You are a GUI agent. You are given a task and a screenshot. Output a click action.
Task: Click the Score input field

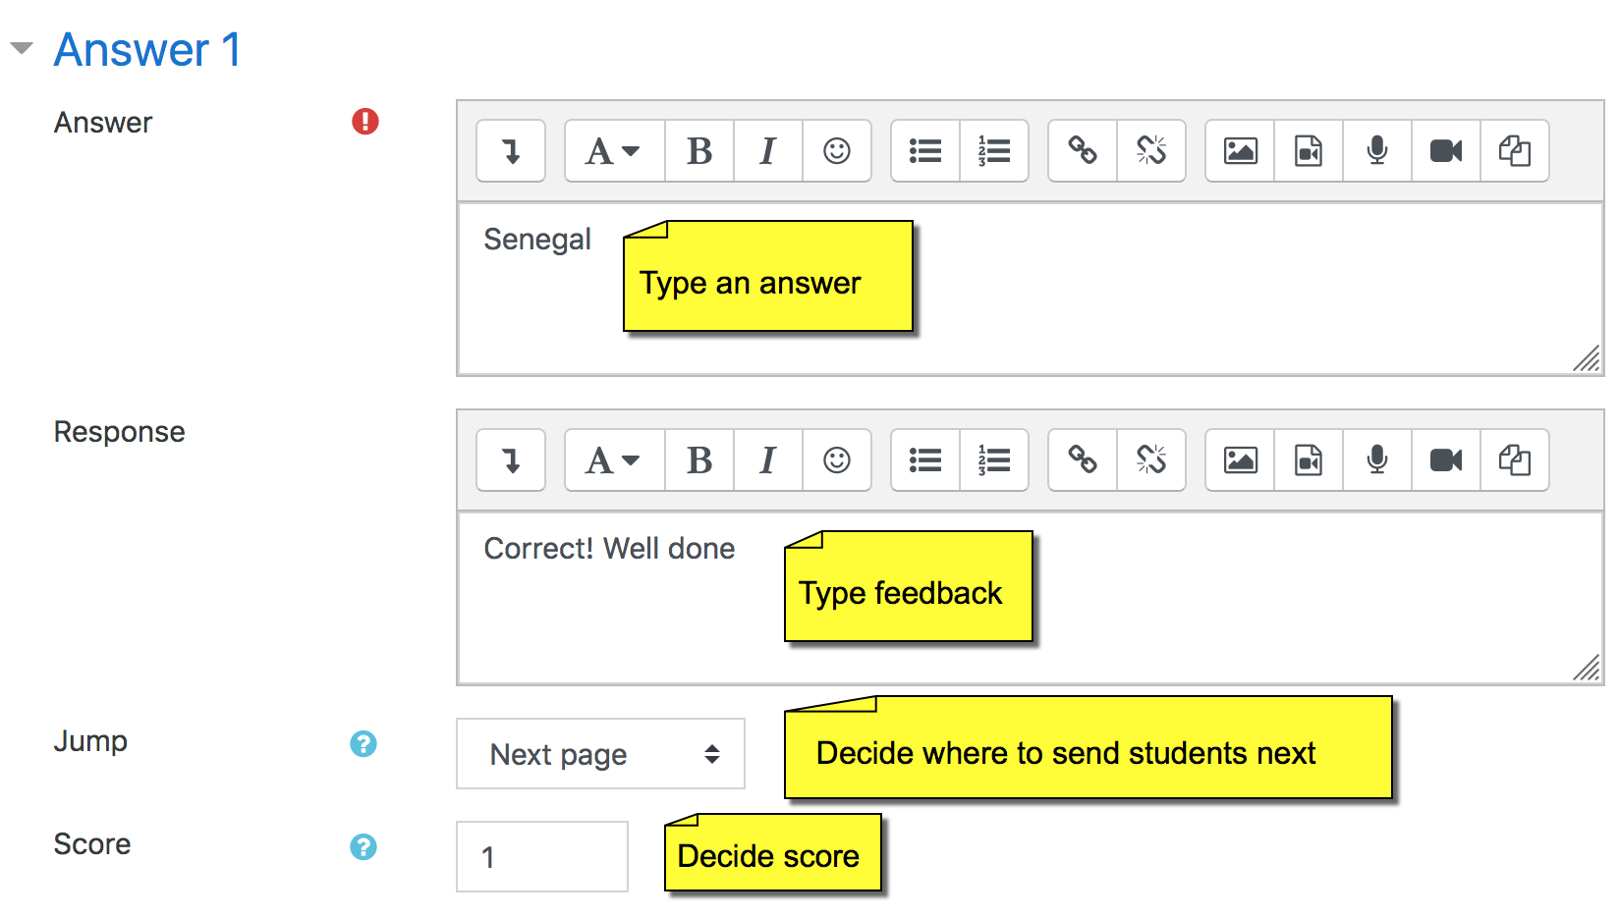(x=541, y=857)
